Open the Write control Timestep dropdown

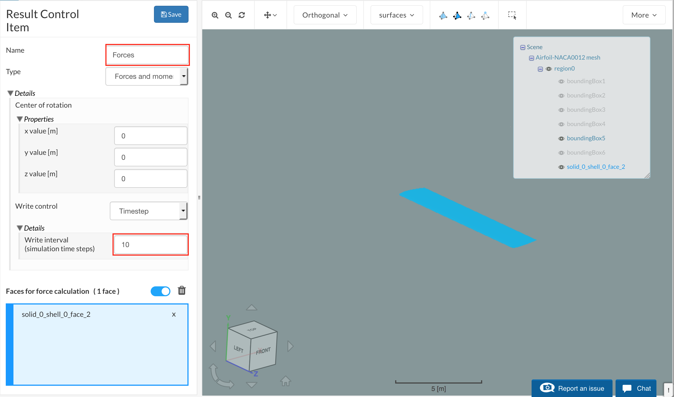tap(149, 211)
